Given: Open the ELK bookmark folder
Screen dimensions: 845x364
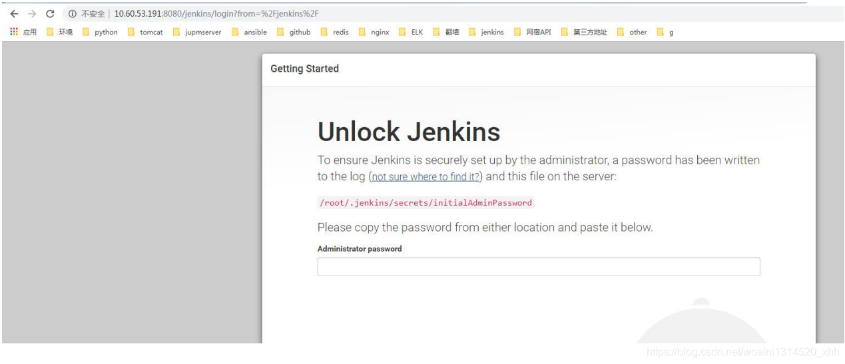Looking at the screenshot, I should pyautogui.click(x=411, y=32).
